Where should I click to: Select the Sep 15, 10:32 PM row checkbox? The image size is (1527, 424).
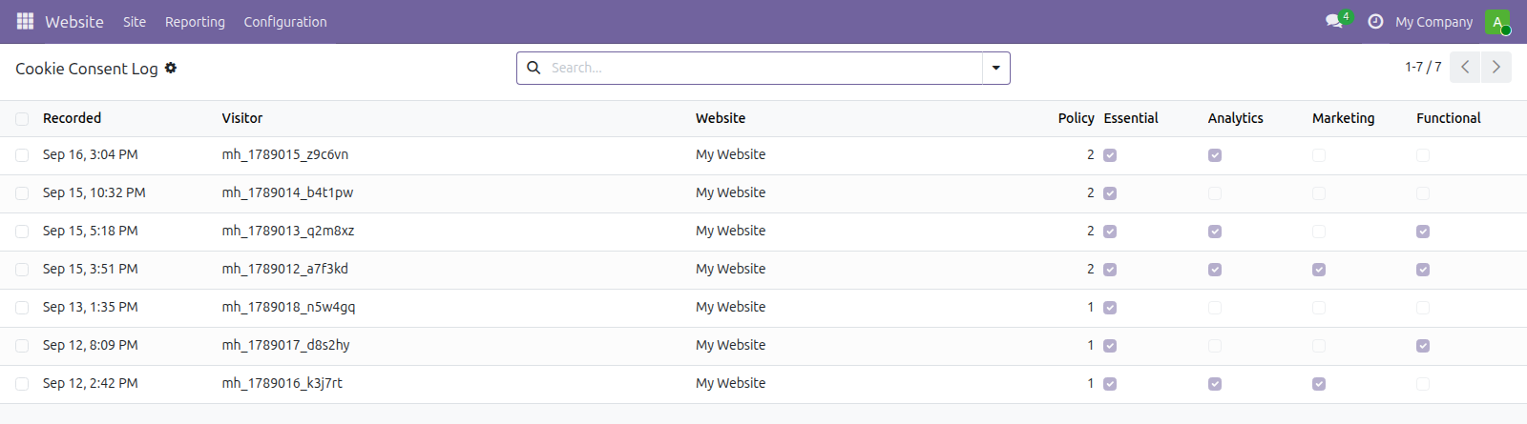pos(22,193)
